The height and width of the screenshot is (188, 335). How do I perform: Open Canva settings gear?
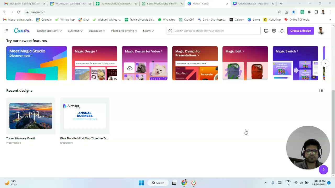(274, 31)
